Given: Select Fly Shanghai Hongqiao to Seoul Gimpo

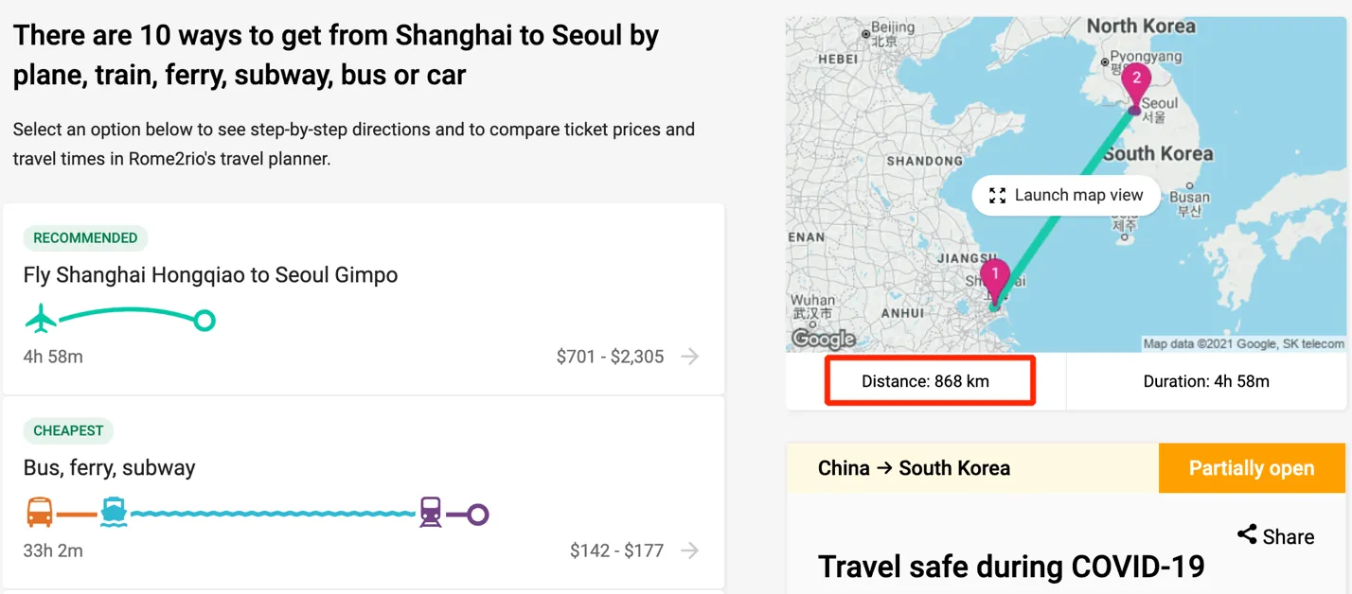Looking at the screenshot, I should [x=210, y=275].
